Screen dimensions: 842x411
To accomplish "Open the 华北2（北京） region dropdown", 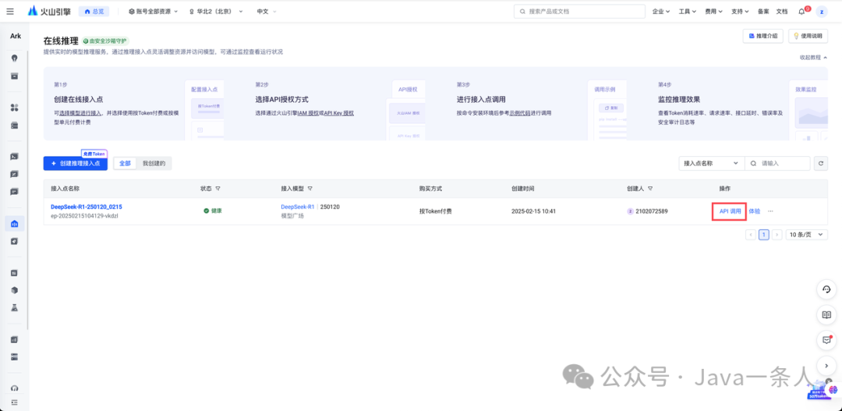I will click(x=216, y=11).
